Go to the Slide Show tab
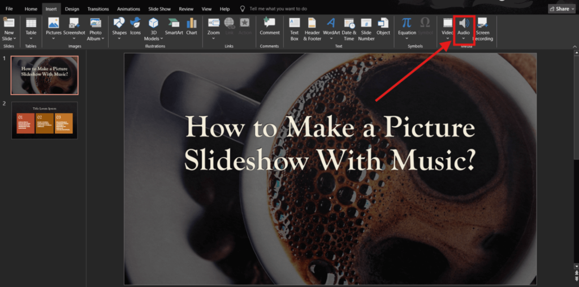 (159, 9)
